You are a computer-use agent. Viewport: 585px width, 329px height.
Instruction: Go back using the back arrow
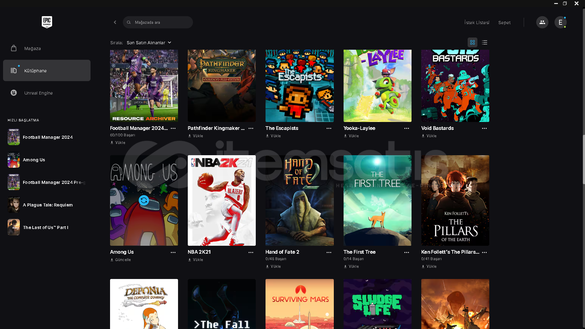(115, 22)
